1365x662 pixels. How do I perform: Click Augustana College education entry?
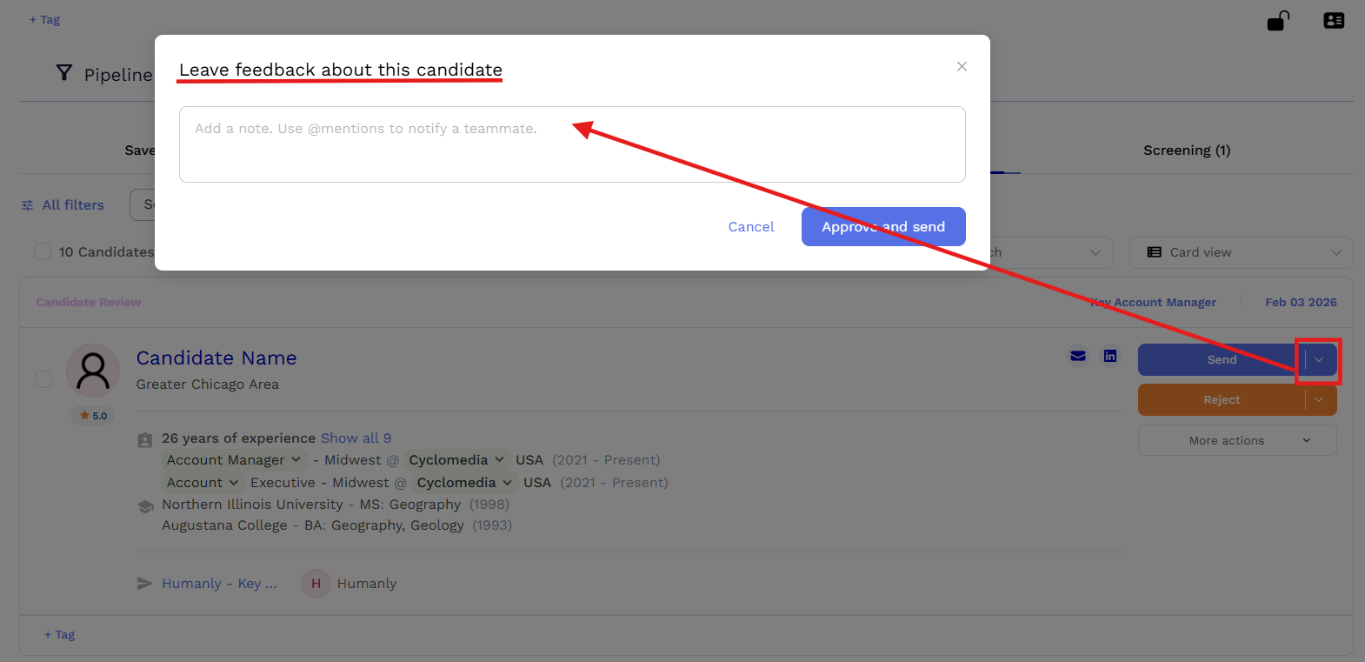pyautogui.click(x=336, y=525)
